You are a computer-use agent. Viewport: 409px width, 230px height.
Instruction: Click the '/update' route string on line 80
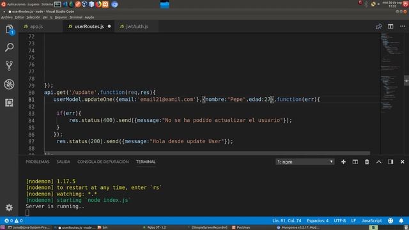tap(83, 92)
